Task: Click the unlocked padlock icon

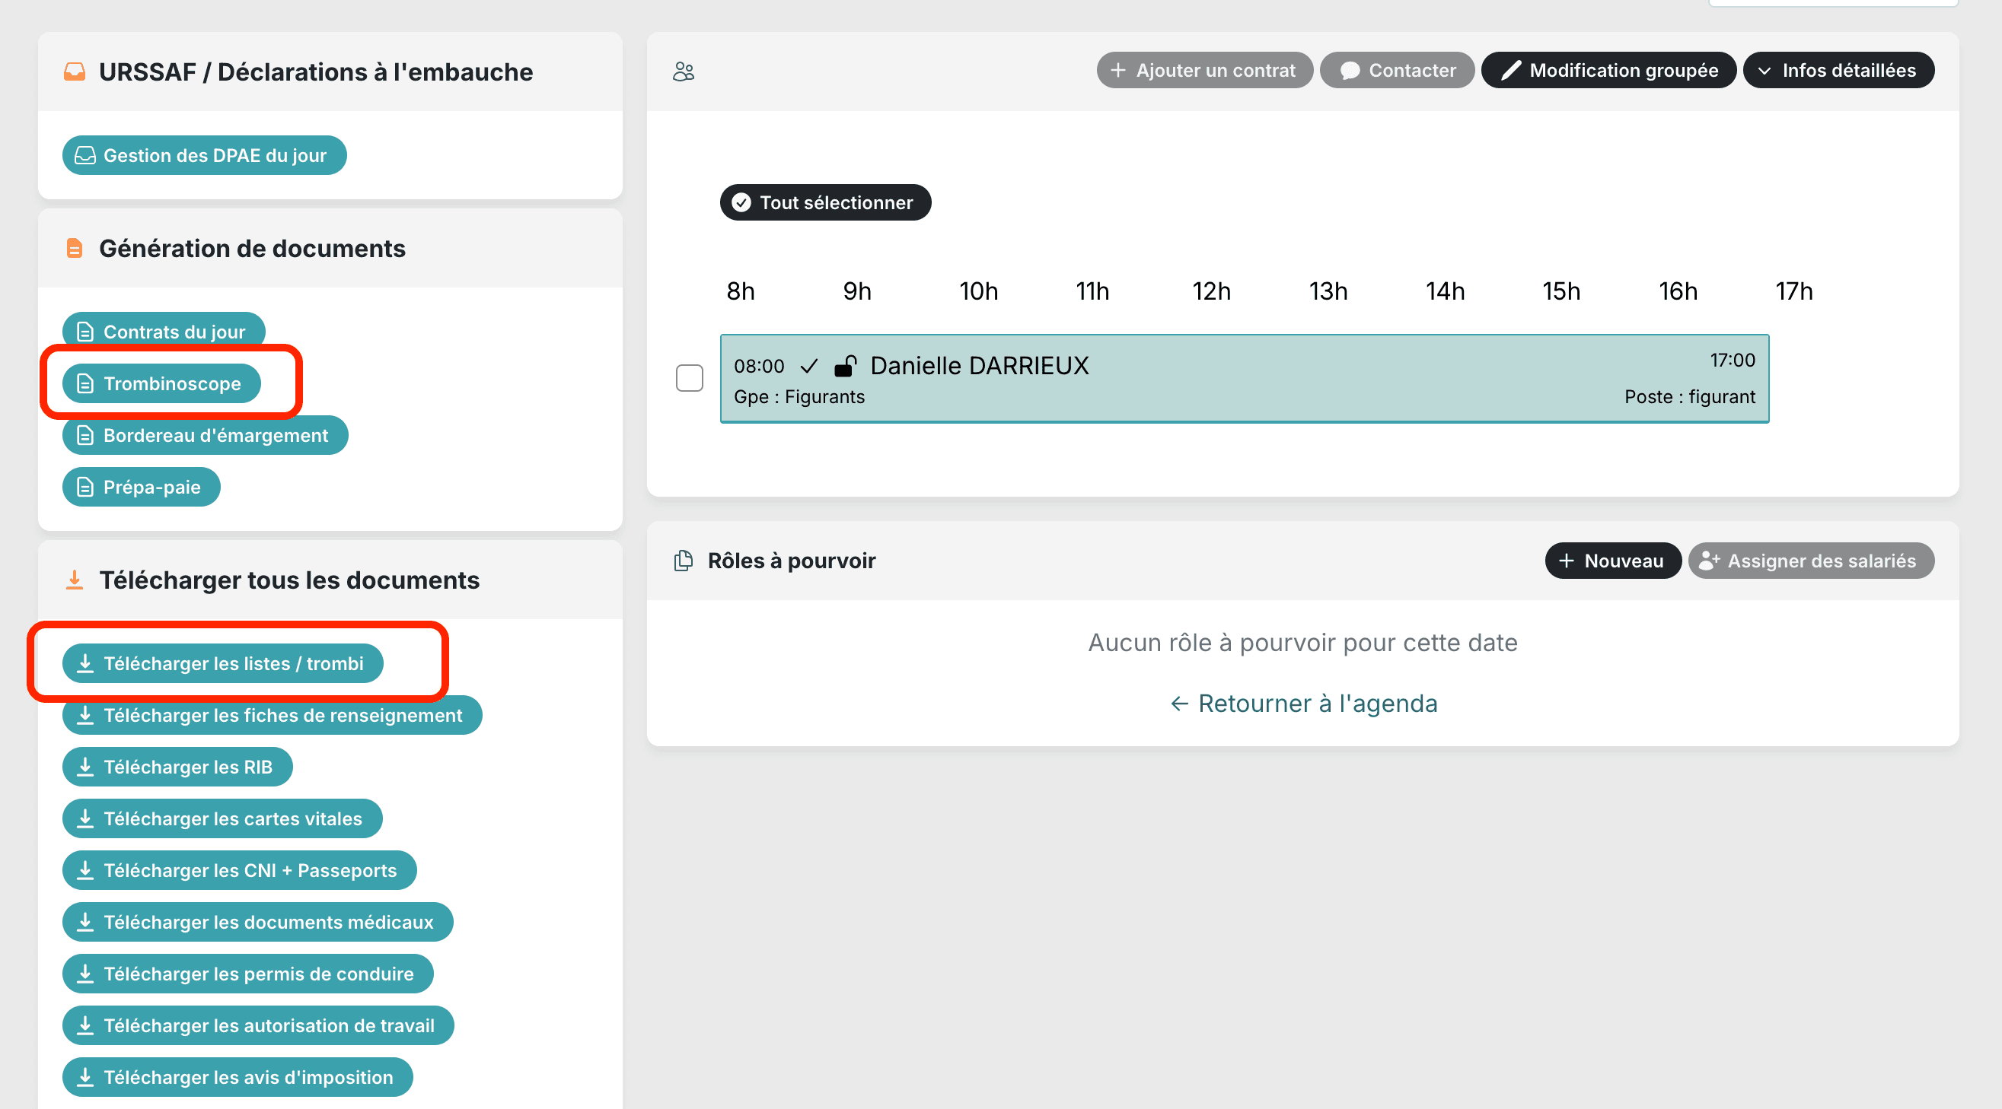Action: pos(846,365)
